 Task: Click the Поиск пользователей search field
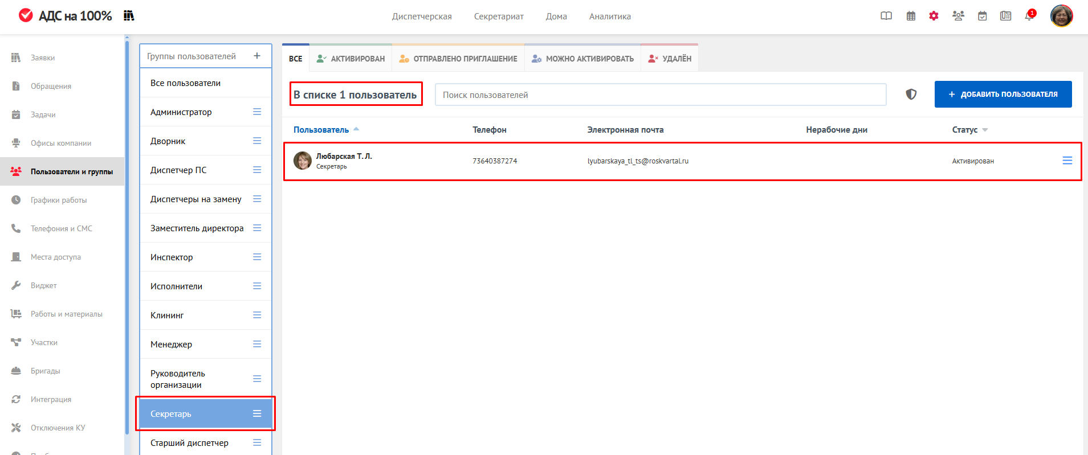click(660, 95)
